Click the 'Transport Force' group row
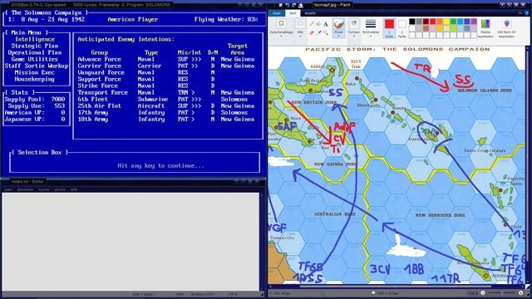Viewport: 532px width, 299px height. click(x=166, y=92)
